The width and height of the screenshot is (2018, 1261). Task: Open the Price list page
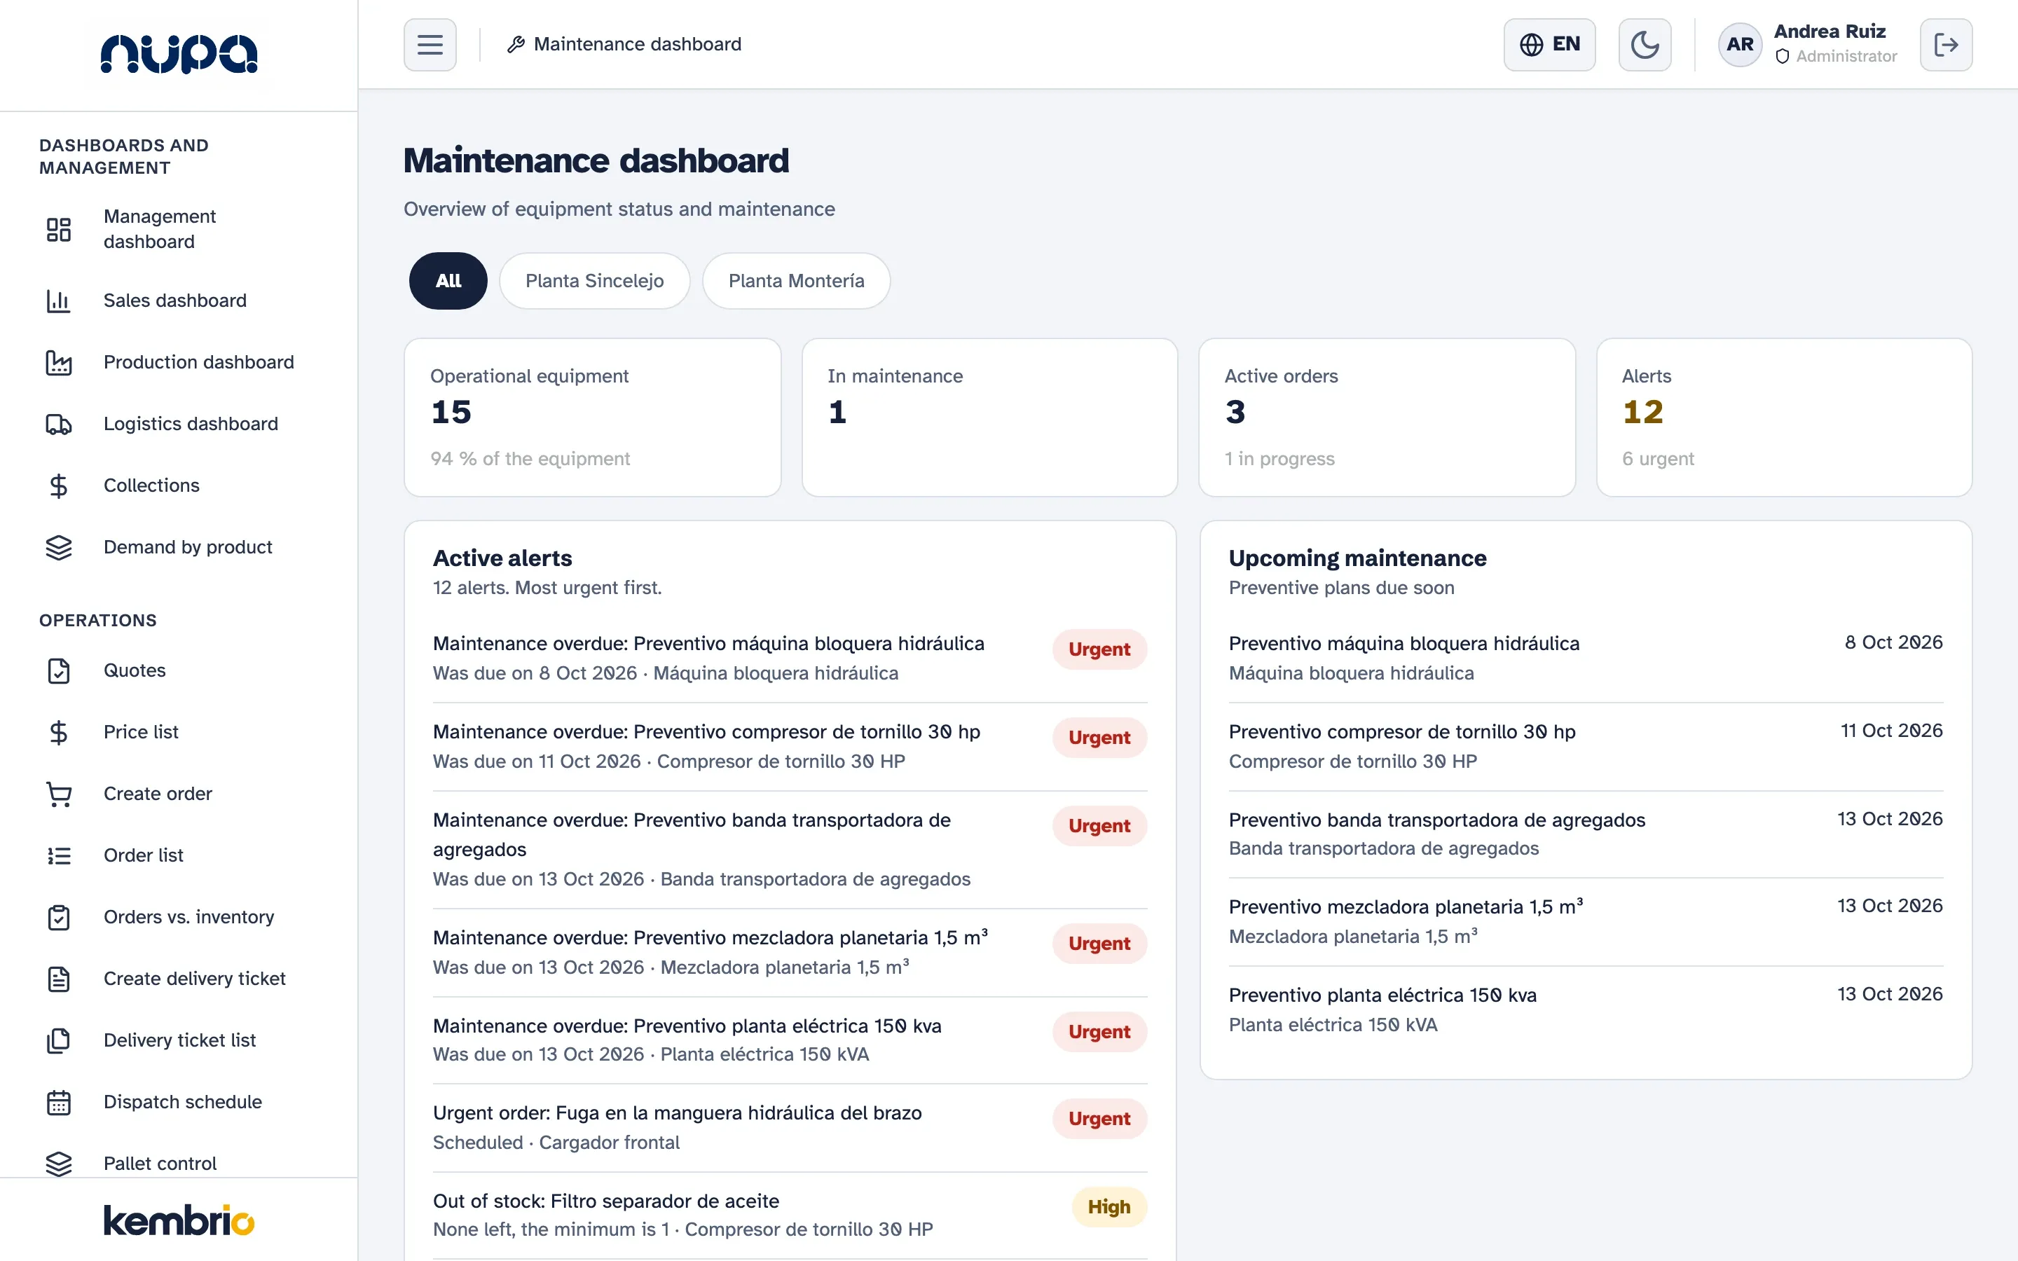(141, 732)
